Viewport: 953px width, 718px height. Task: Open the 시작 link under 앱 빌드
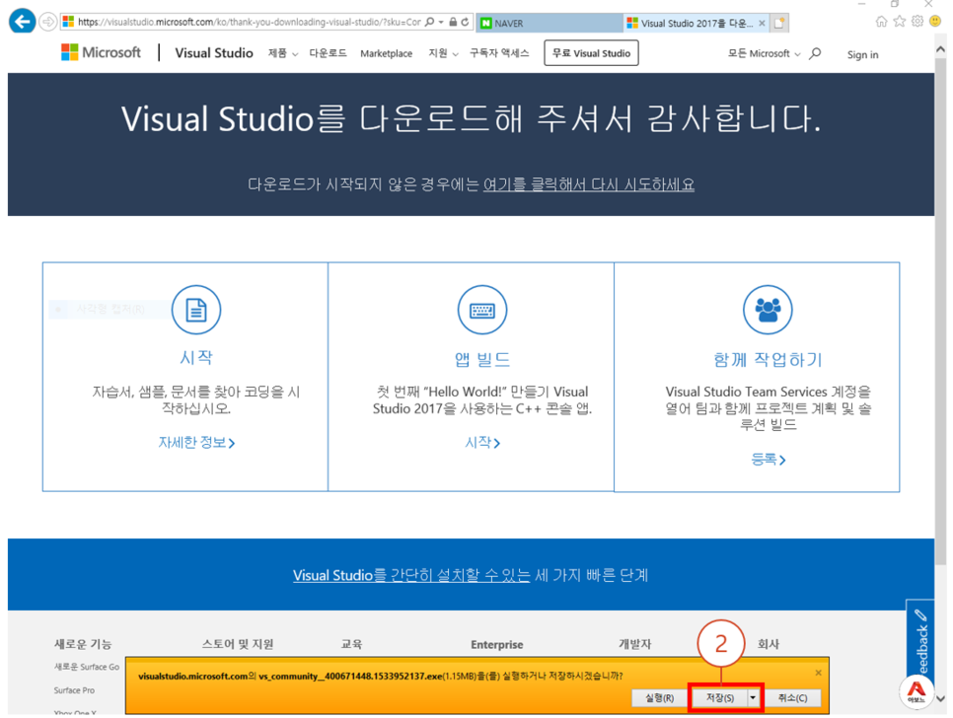click(482, 443)
